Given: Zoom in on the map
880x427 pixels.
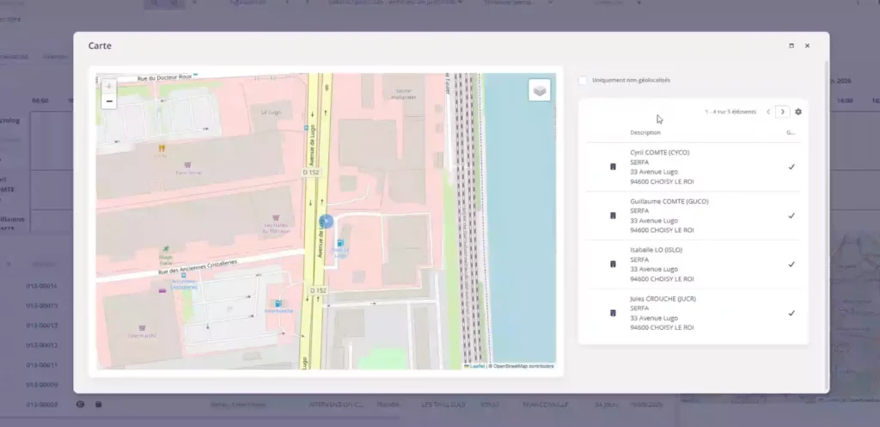Looking at the screenshot, I should [x=109, y=87].
